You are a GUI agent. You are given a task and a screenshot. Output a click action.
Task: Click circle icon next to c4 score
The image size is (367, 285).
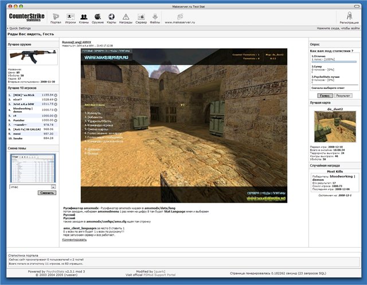pyautogui.click(x=56, y=116)
